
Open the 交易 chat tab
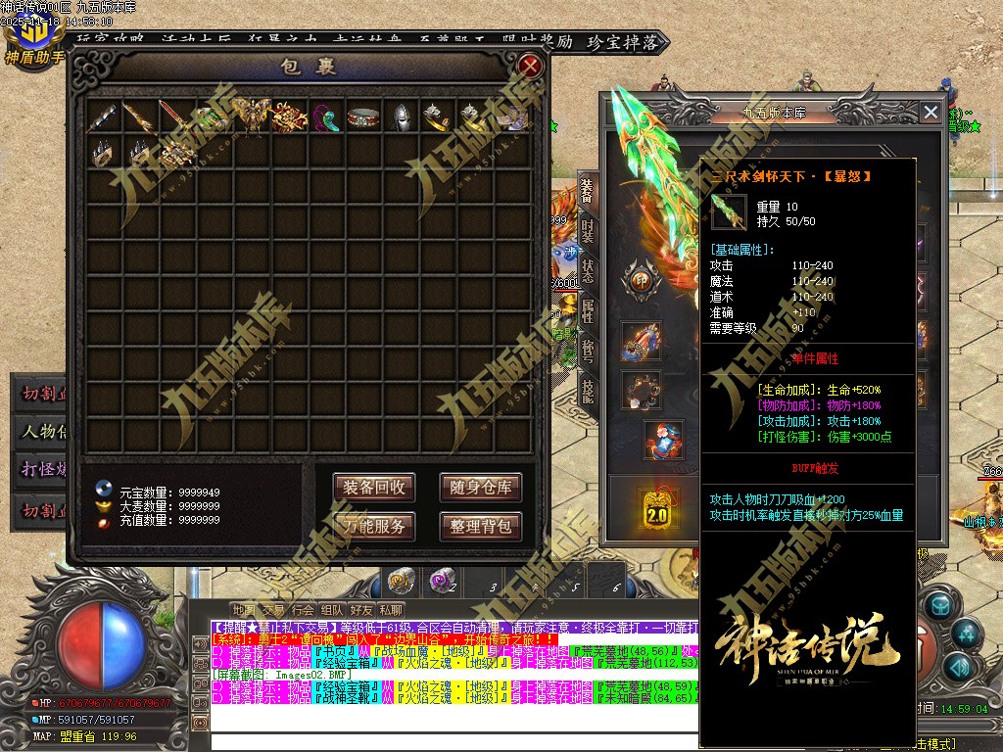[273, 610]
